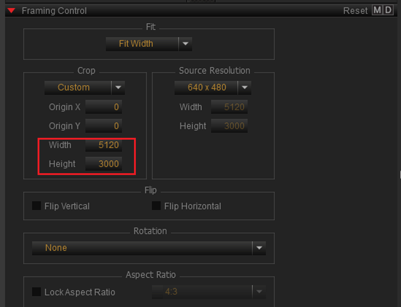
Task: Click the Origin Y field
Action: pos(103,126)
